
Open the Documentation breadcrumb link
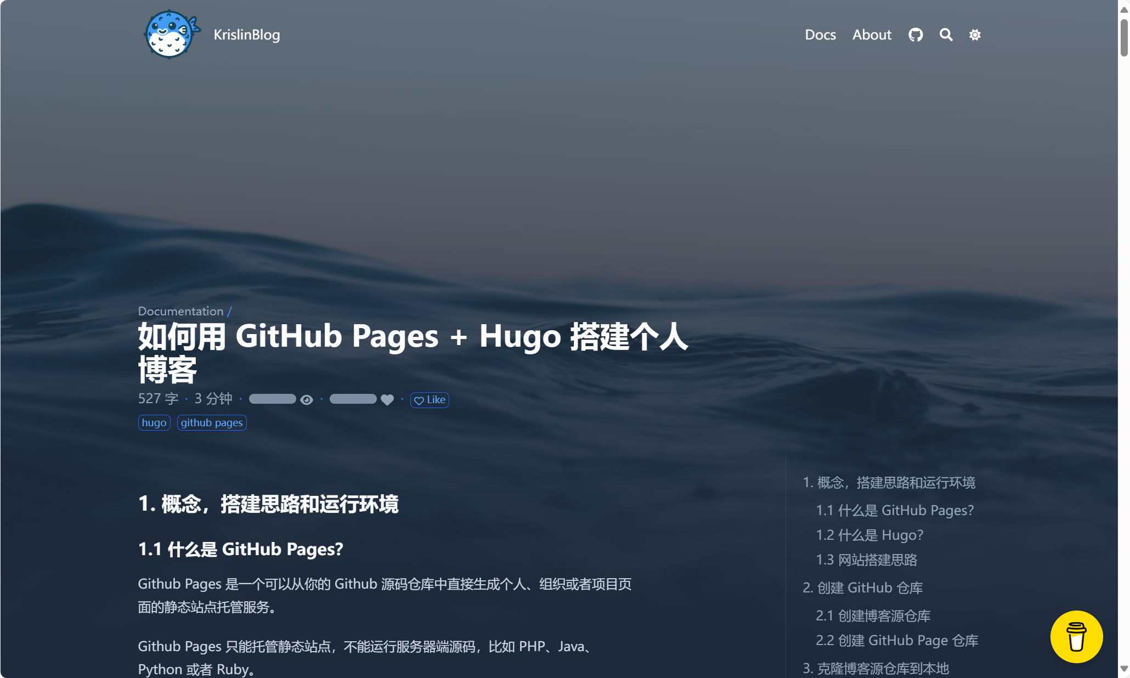(180, 311)
